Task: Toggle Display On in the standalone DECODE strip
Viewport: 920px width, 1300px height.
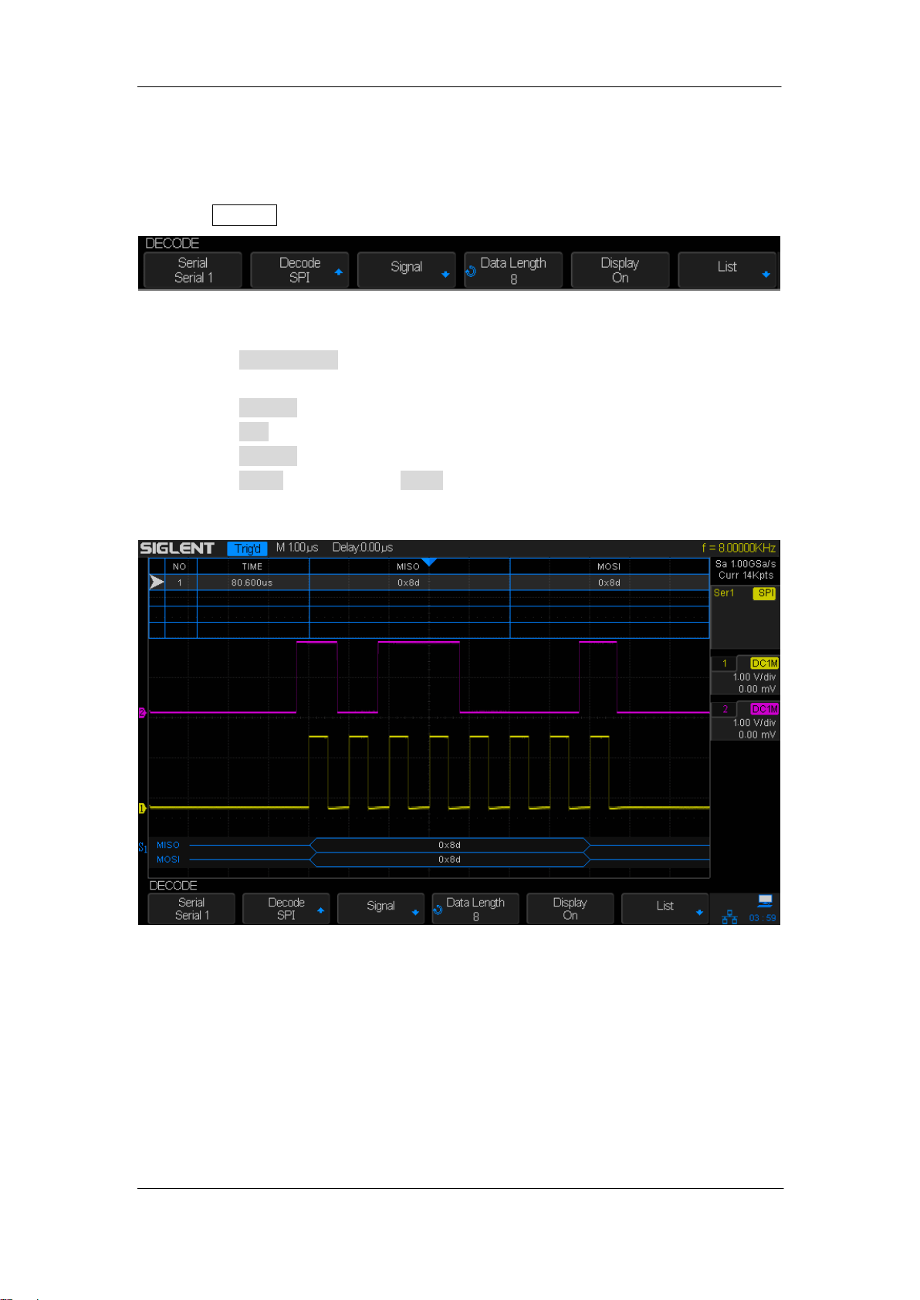Action: (620, 270)
